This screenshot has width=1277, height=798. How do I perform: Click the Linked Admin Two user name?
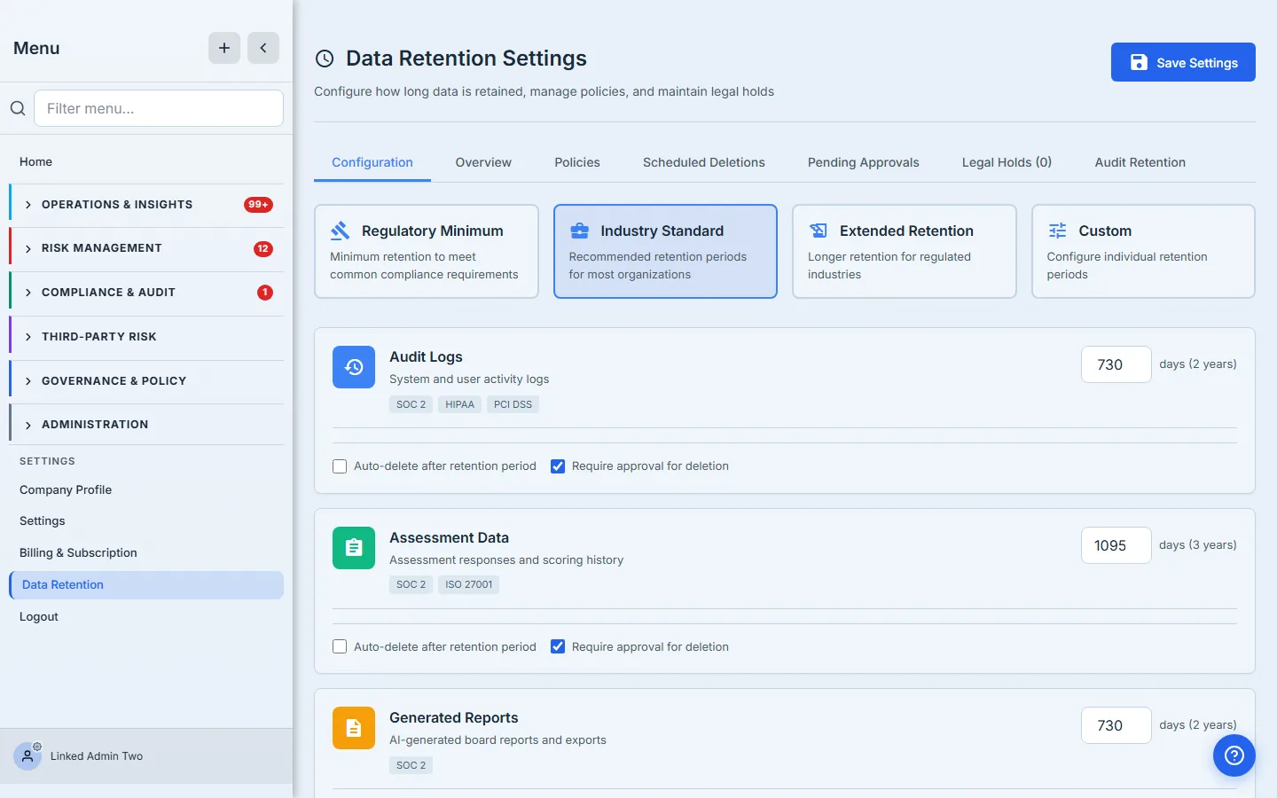pos(97,756)
